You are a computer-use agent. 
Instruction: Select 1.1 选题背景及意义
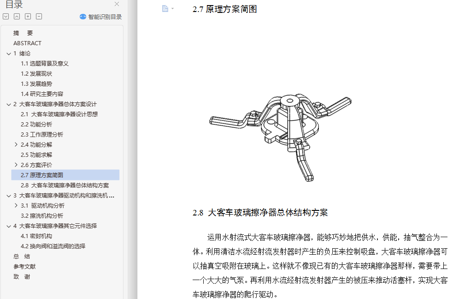[45, 63]
